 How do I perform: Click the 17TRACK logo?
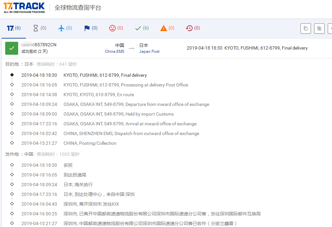(x=24, y=8)
